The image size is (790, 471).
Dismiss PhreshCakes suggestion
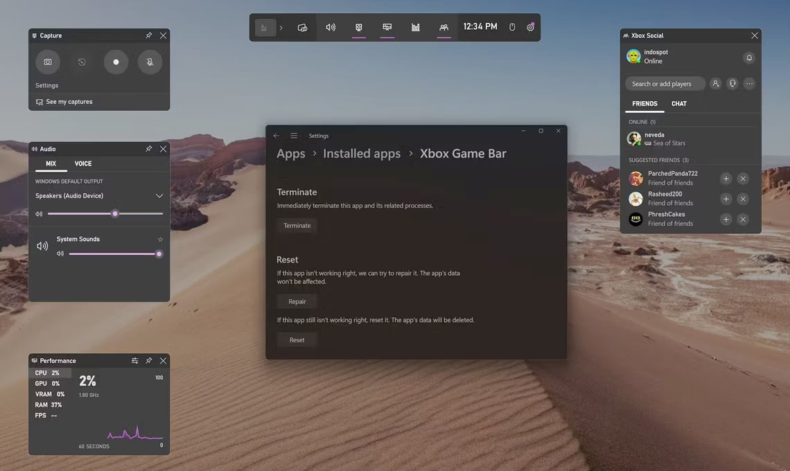(x=743, y=219)
